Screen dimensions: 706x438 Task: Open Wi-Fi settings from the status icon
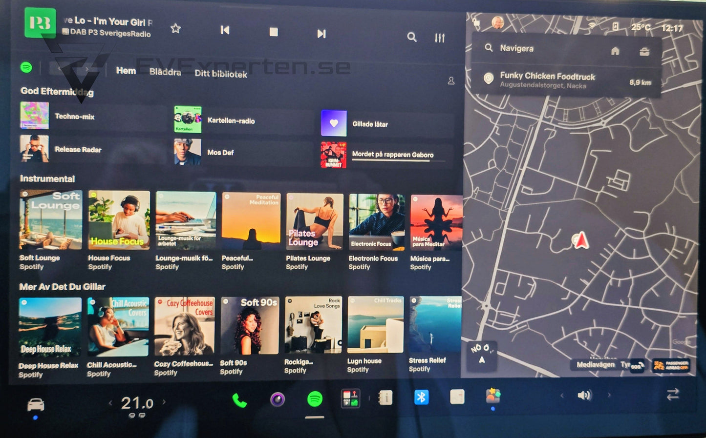coord(592,25)
